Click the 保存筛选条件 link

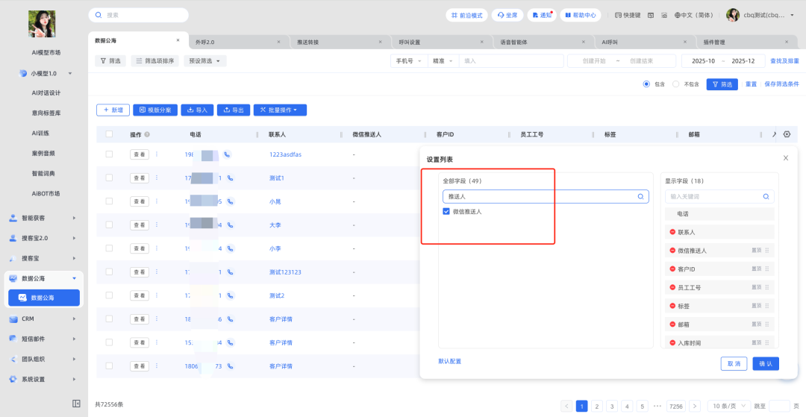click(781, 84)
